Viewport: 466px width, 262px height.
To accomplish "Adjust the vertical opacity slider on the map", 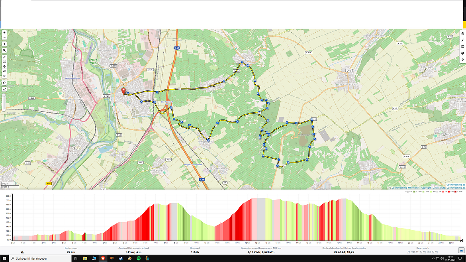I will coord(4,102).
